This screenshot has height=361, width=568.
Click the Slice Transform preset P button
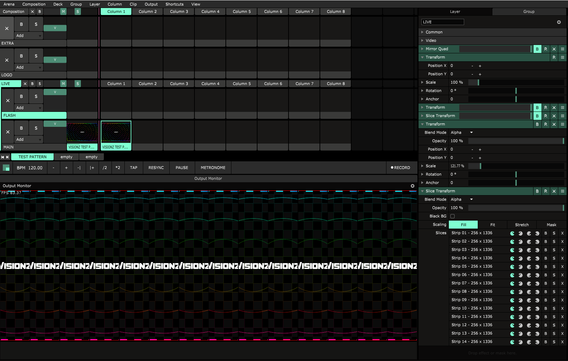tap(546, 191)
